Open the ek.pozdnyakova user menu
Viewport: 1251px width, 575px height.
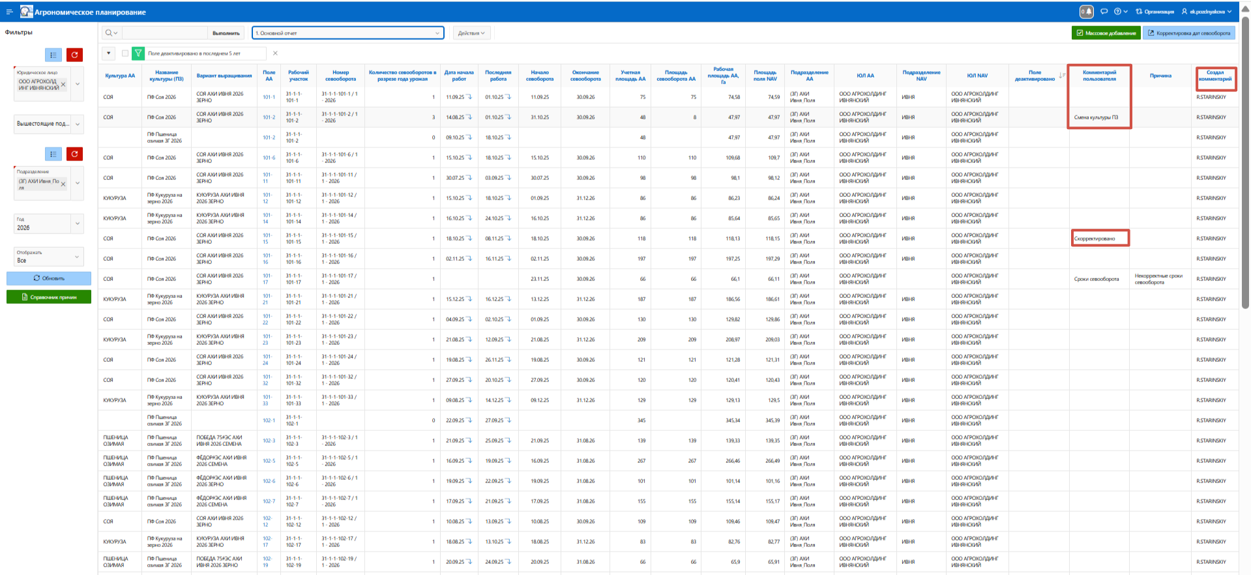(x=1206, y=12)
